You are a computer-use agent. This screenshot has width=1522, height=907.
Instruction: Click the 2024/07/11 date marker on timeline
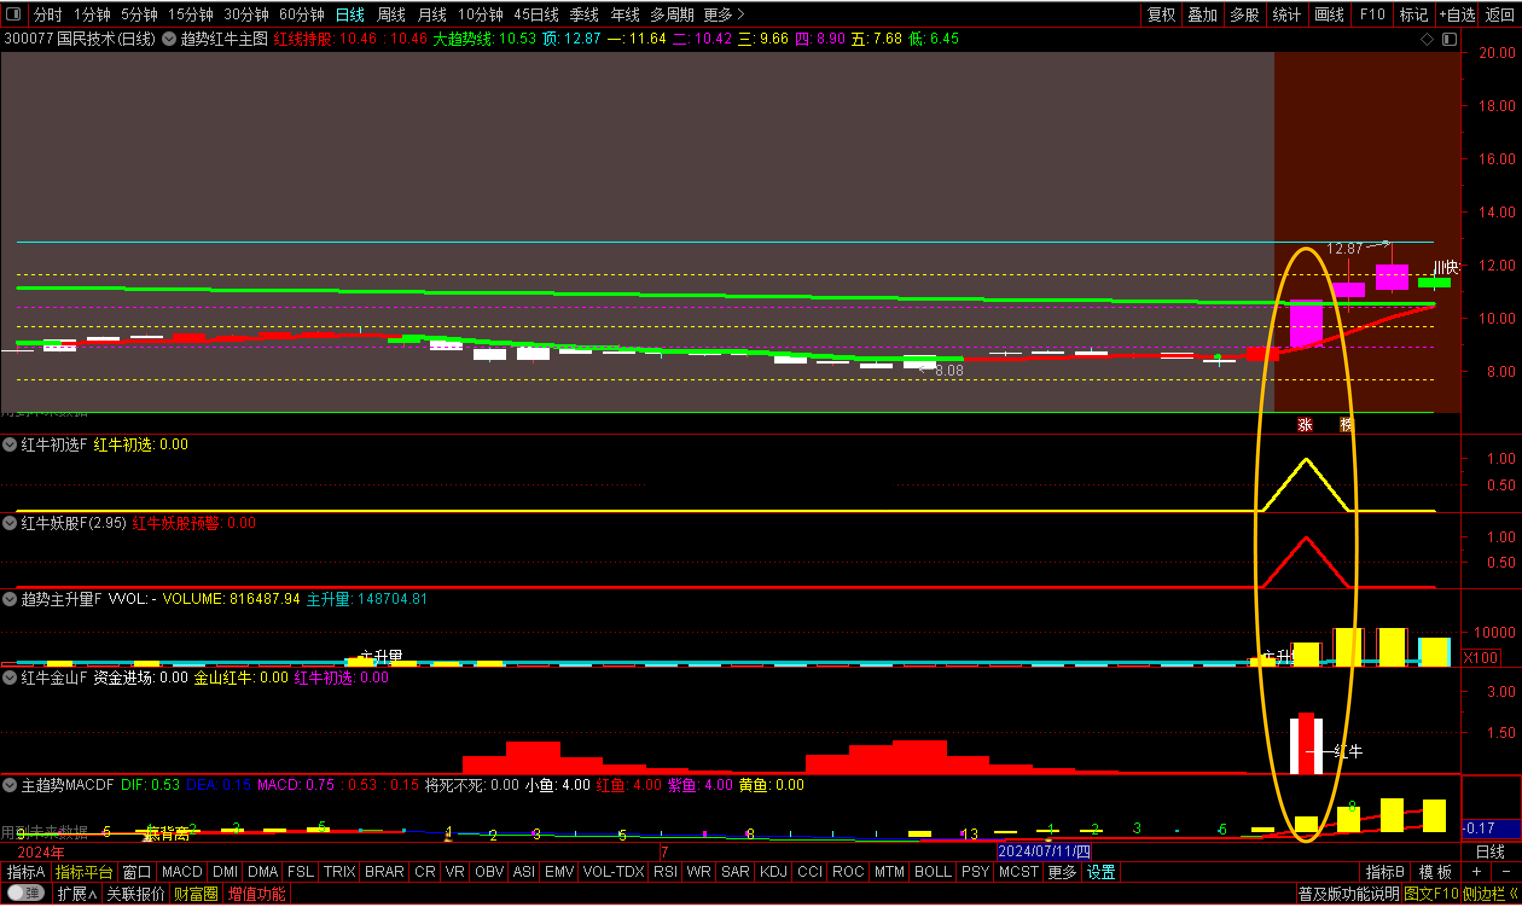pyautogui.click(x=1044, y=851)
